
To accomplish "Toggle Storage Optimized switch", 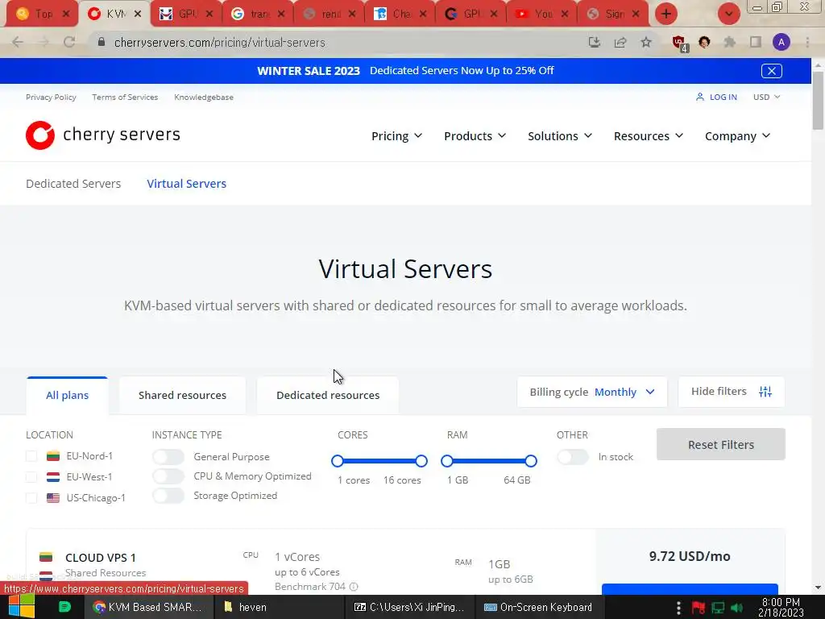I will coord(168,496).
